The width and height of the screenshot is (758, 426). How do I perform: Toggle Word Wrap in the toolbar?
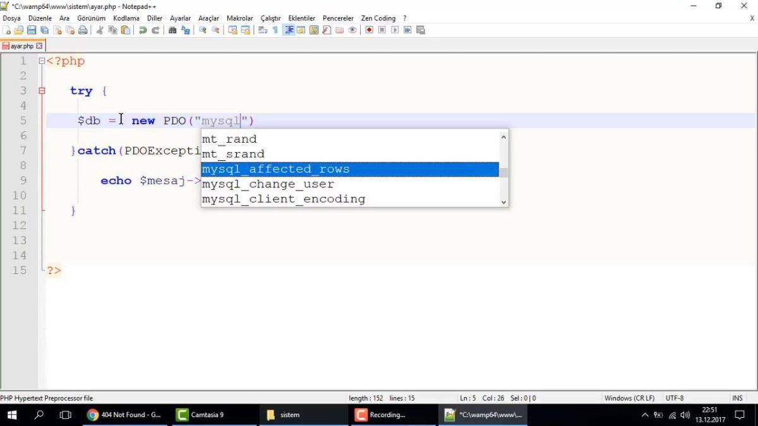262,30
